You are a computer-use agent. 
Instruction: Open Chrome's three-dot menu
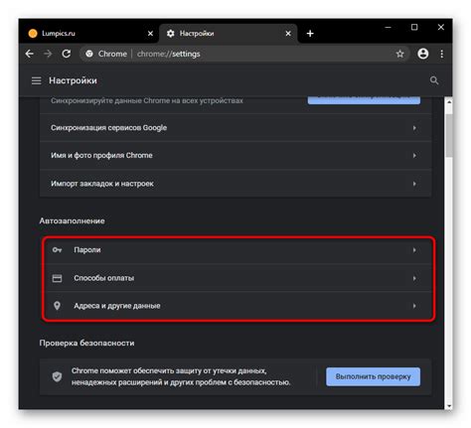442,54
